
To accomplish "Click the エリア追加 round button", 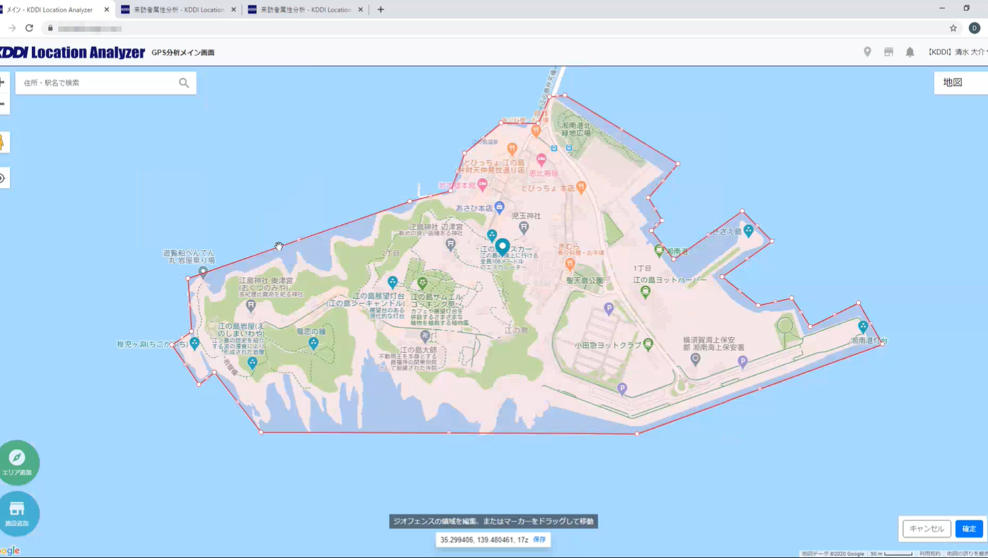I will point(18,462).
